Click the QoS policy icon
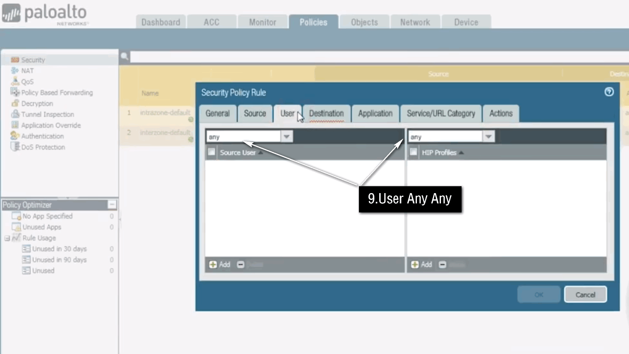 click(15, 81)
